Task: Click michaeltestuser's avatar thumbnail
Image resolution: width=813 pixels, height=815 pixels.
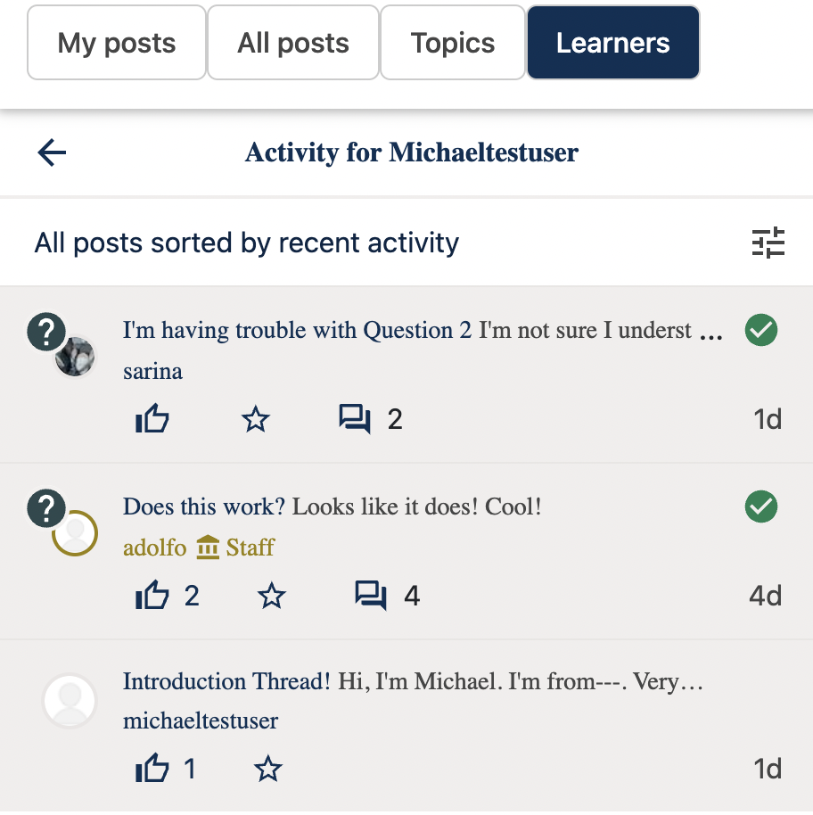Action: (70, 700)
